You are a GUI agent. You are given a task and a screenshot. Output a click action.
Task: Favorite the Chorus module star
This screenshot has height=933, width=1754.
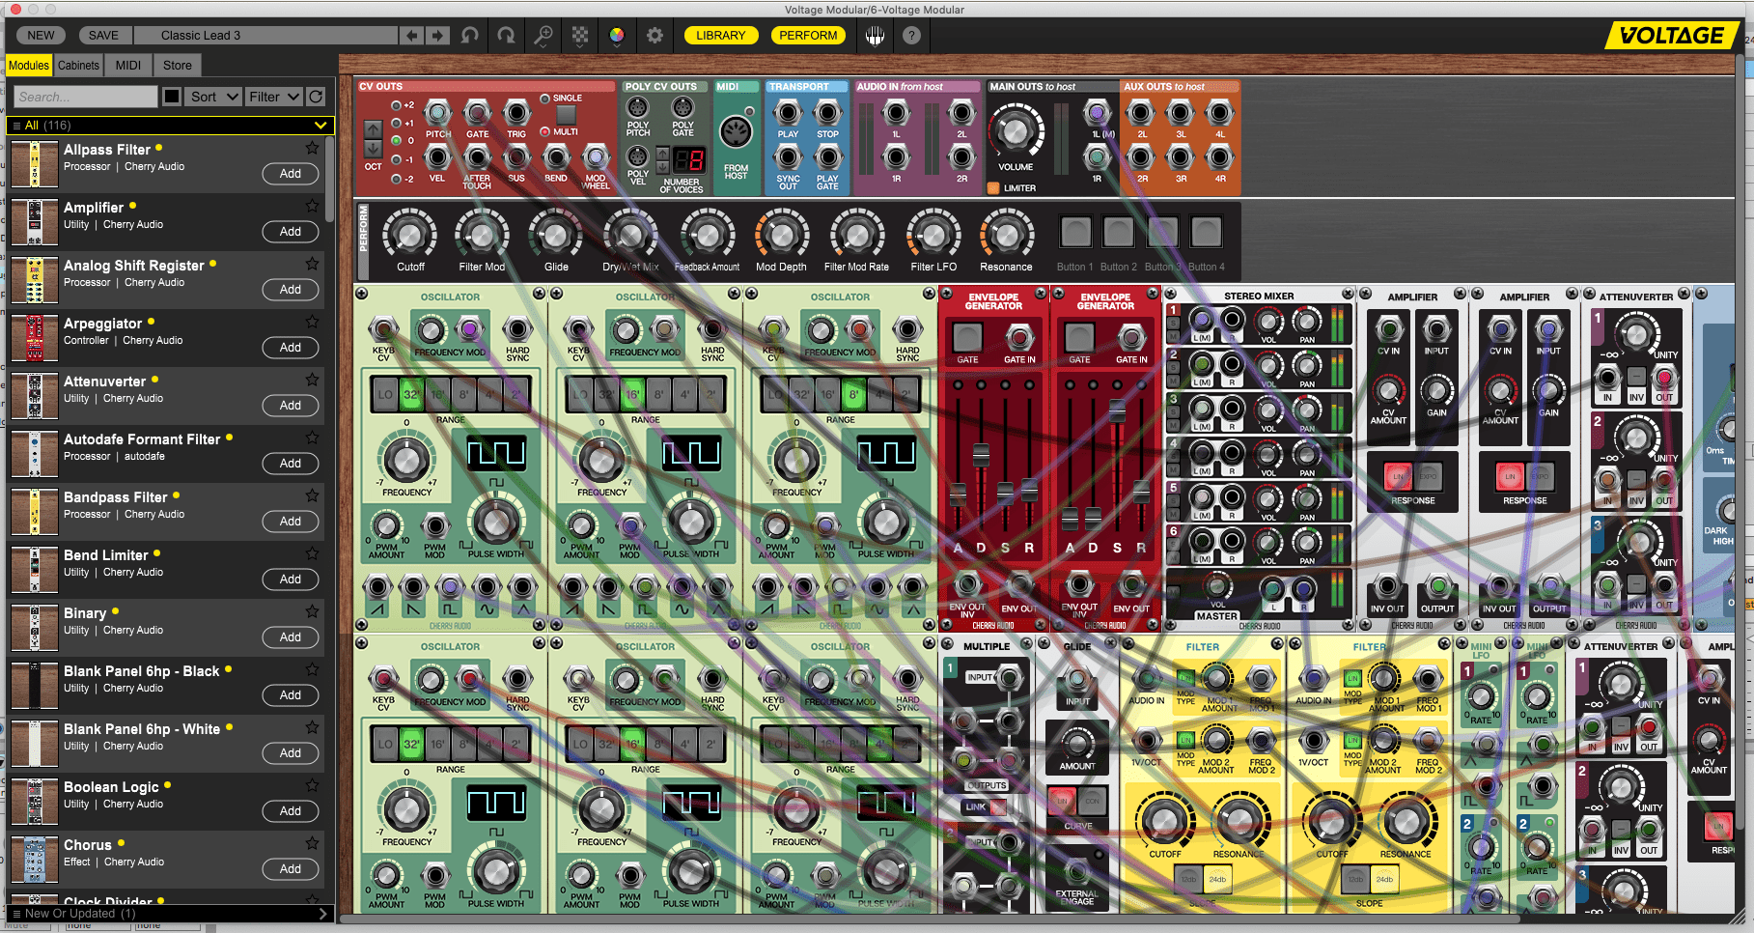point(312,843)
